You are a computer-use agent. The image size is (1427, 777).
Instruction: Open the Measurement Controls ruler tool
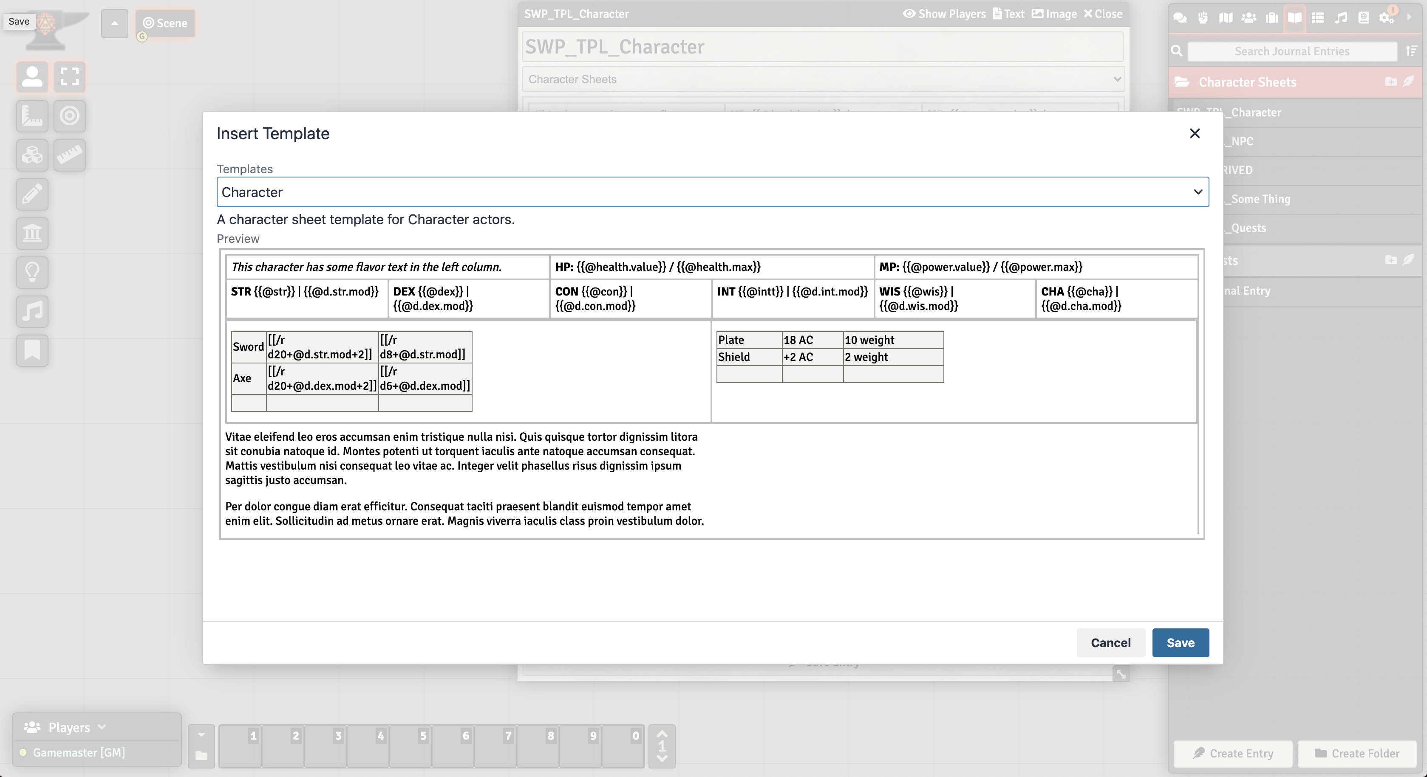coord(32,115)
